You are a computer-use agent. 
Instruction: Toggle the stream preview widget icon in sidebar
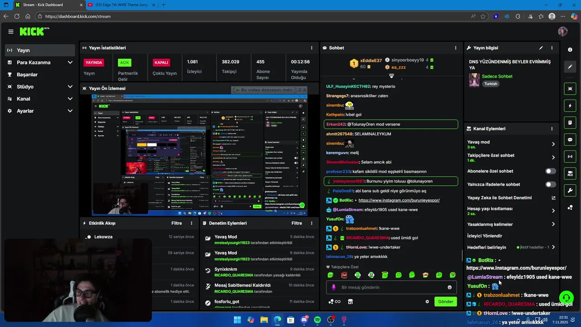(570, 89)
